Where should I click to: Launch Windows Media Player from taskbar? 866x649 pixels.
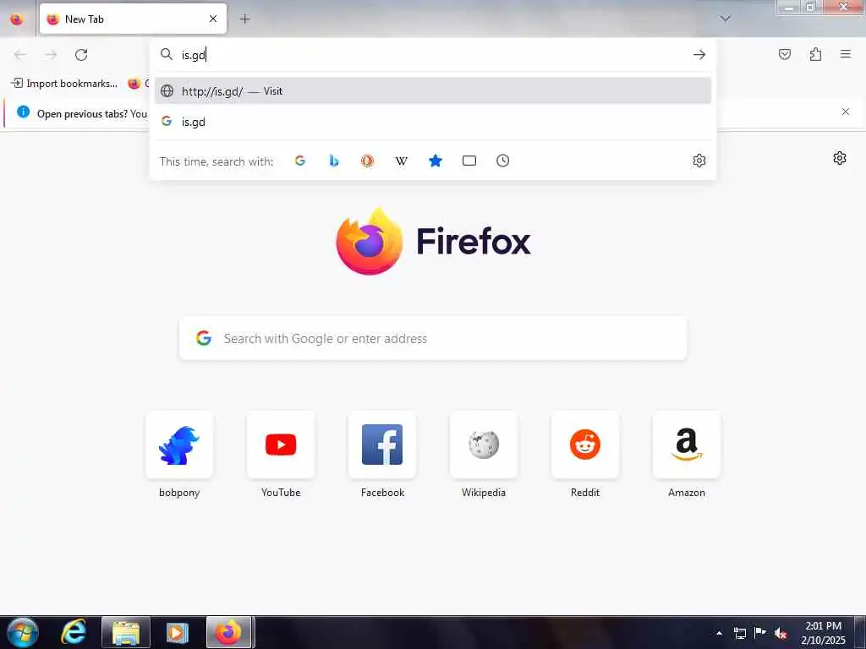(x=178, y=632)
